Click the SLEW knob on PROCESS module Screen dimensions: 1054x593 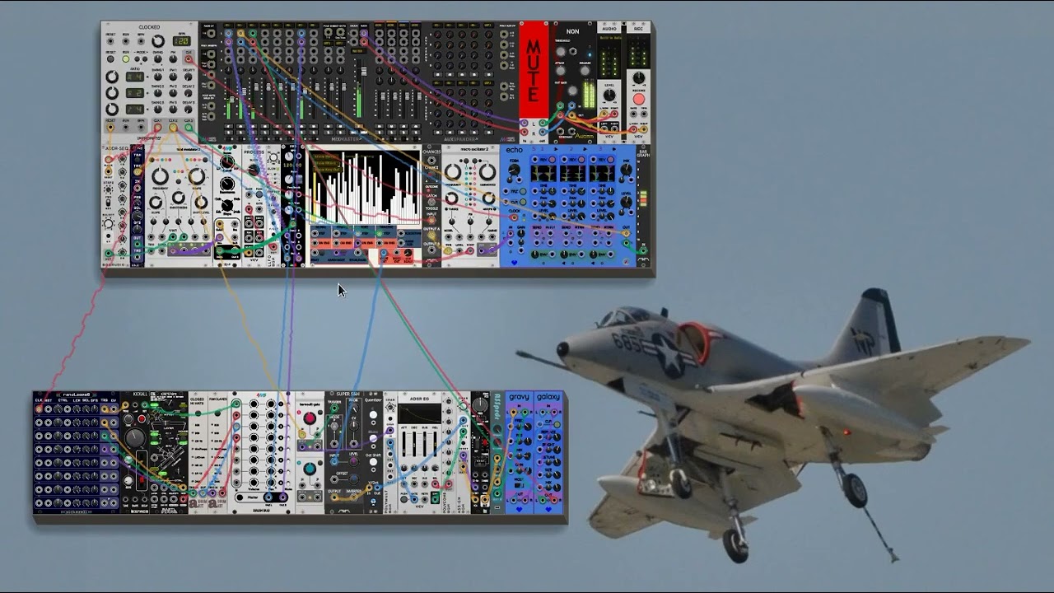(254, 170)
